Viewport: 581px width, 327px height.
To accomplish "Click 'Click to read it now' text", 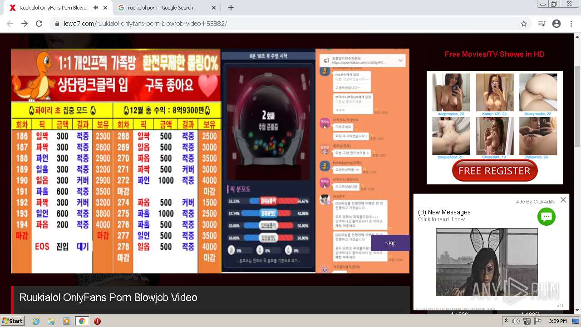I will (442, 219).
